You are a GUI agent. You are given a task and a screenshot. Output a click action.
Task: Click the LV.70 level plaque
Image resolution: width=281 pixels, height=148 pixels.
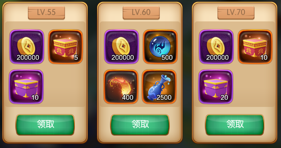[236, 12]
